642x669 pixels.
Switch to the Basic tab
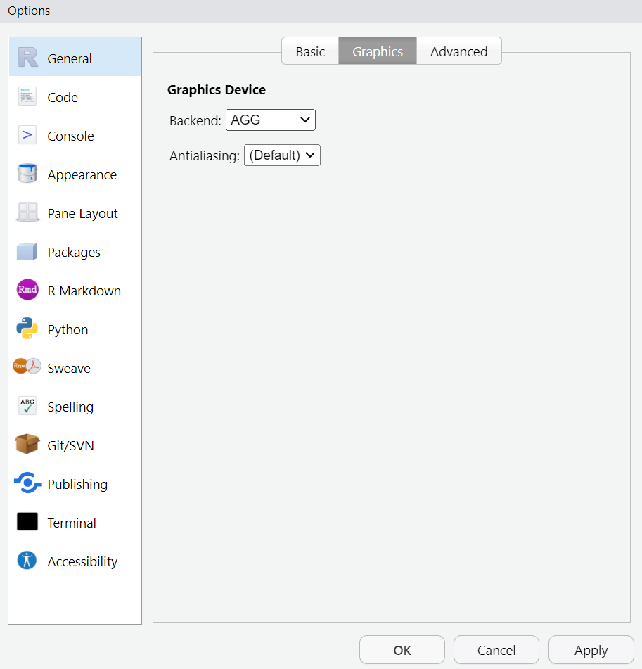(x=310, y=51)
